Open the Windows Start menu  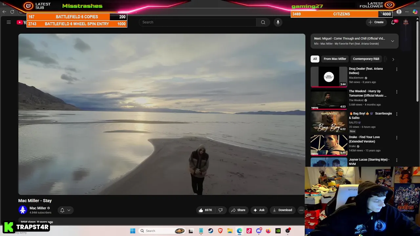coord(133,231)
